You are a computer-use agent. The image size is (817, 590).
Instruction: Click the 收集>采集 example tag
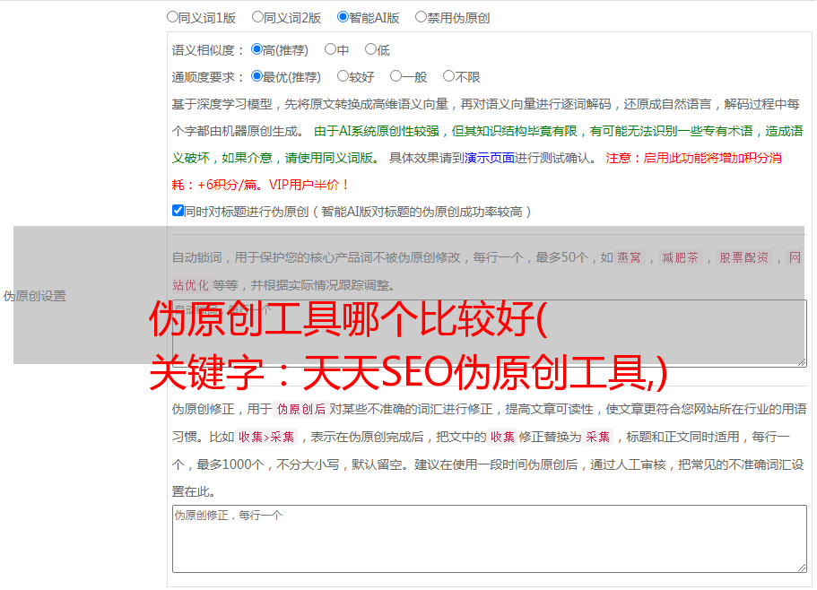pyautogui.click(x=266, y=437)
